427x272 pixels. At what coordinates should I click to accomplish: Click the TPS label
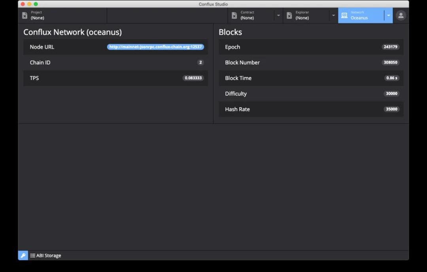34,78
